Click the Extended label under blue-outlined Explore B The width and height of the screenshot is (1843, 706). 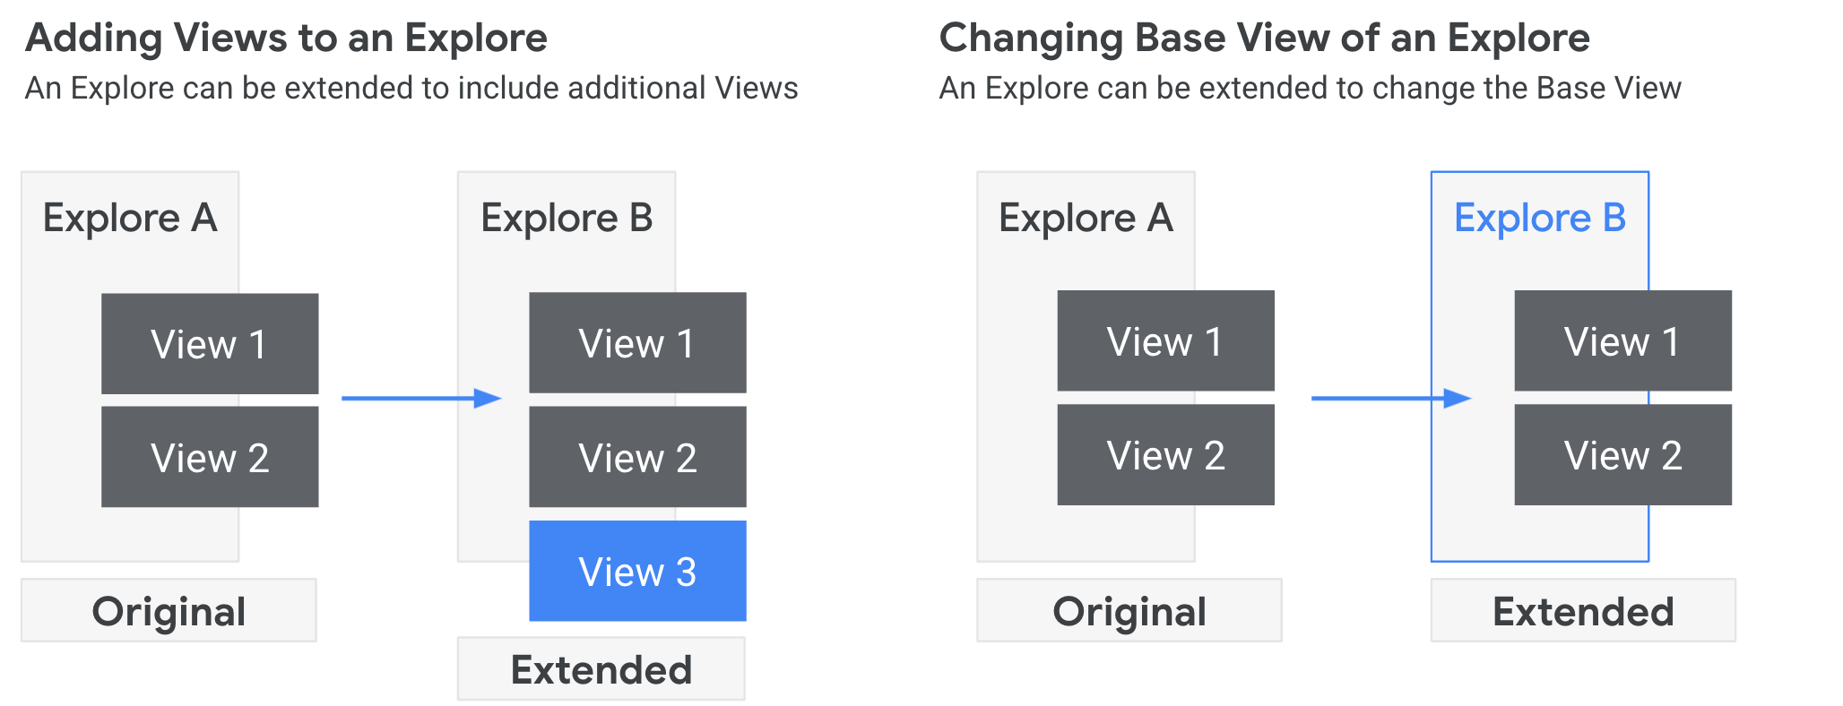pos(1583,611)
